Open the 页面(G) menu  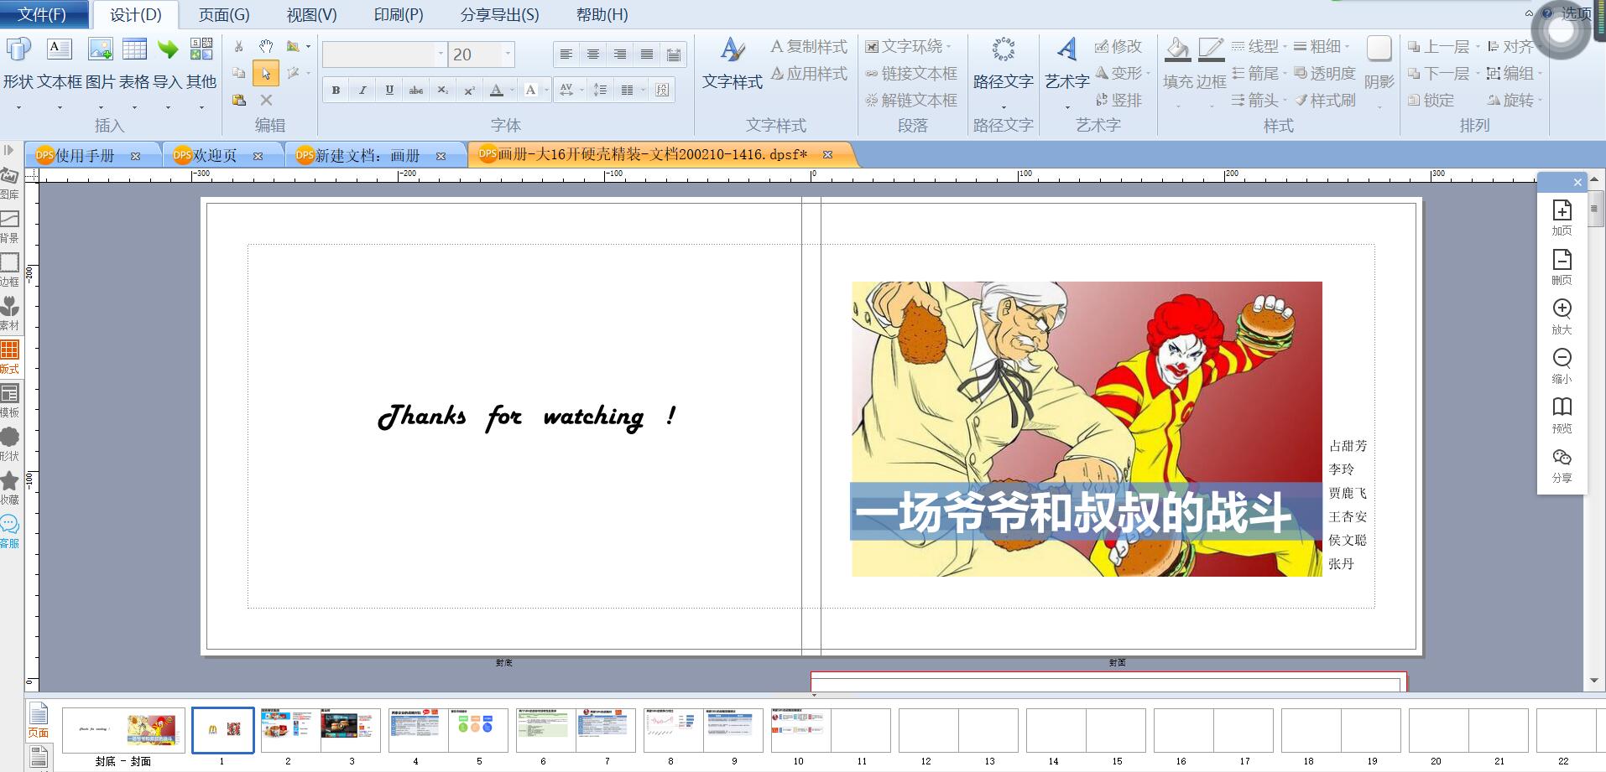click(224, 14)
